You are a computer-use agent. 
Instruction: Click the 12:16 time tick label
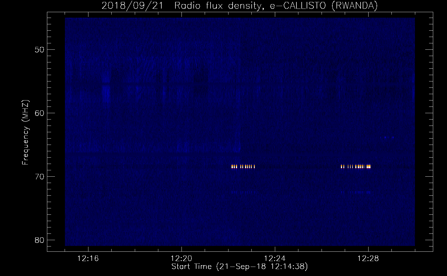click(x=88, y=259)
